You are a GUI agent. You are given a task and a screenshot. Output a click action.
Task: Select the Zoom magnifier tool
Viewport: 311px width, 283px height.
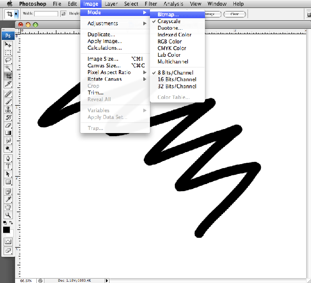pyautogui.click(x=8, y=215)
